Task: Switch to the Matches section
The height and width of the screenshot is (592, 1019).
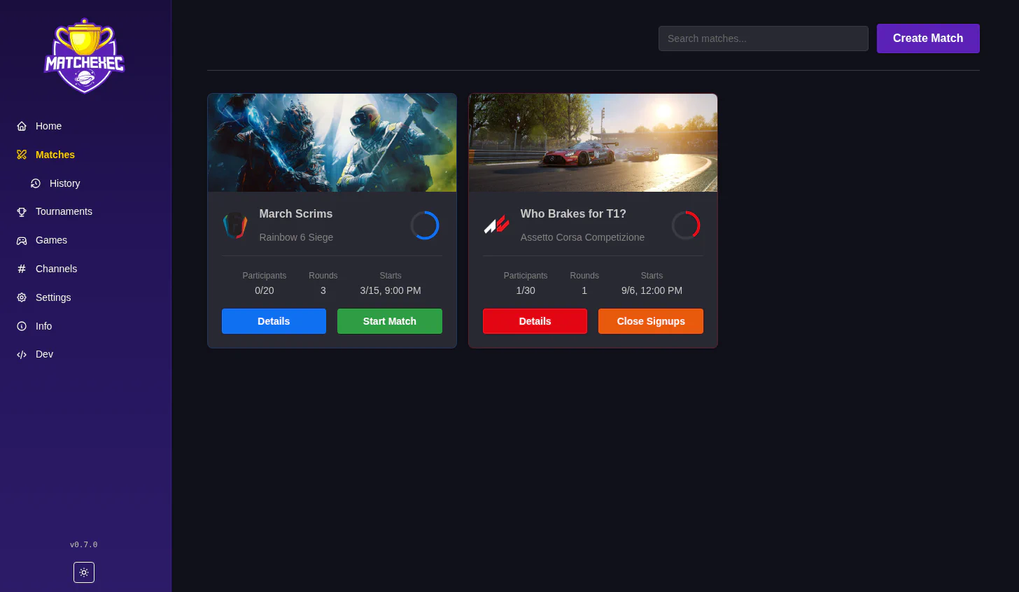Action: tap(55, 155)
